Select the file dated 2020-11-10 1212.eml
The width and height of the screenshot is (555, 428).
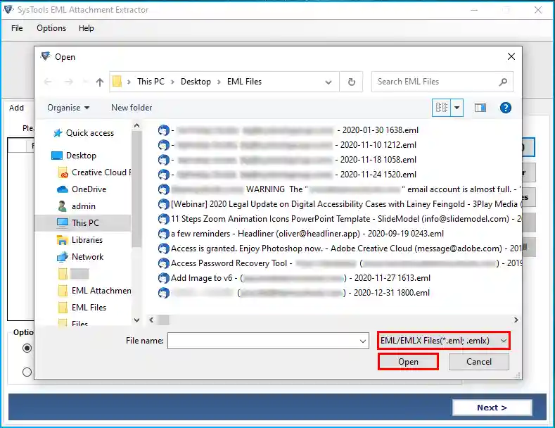click(287, 145)
